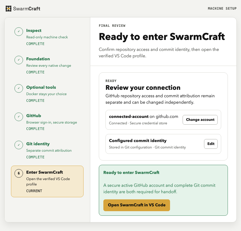The width and height of the screenshot is (241, 231).
Task: Click the GitHub step checkmark circle
Action: tap(19, 117)
